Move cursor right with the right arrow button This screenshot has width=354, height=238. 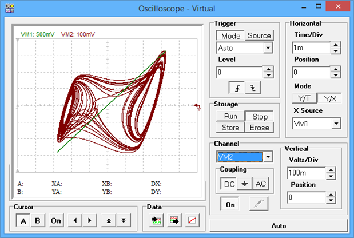[x=90, y=220]
